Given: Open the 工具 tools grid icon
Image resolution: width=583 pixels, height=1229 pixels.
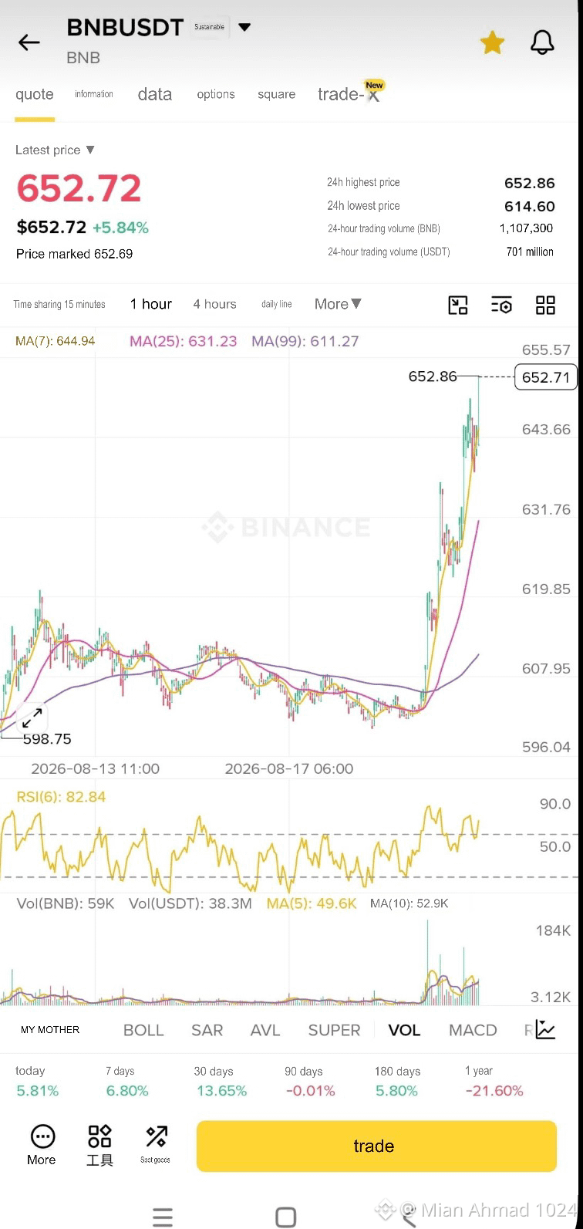Looking at the screenshot, I should pyautogui.click(x=99, y=1145).
